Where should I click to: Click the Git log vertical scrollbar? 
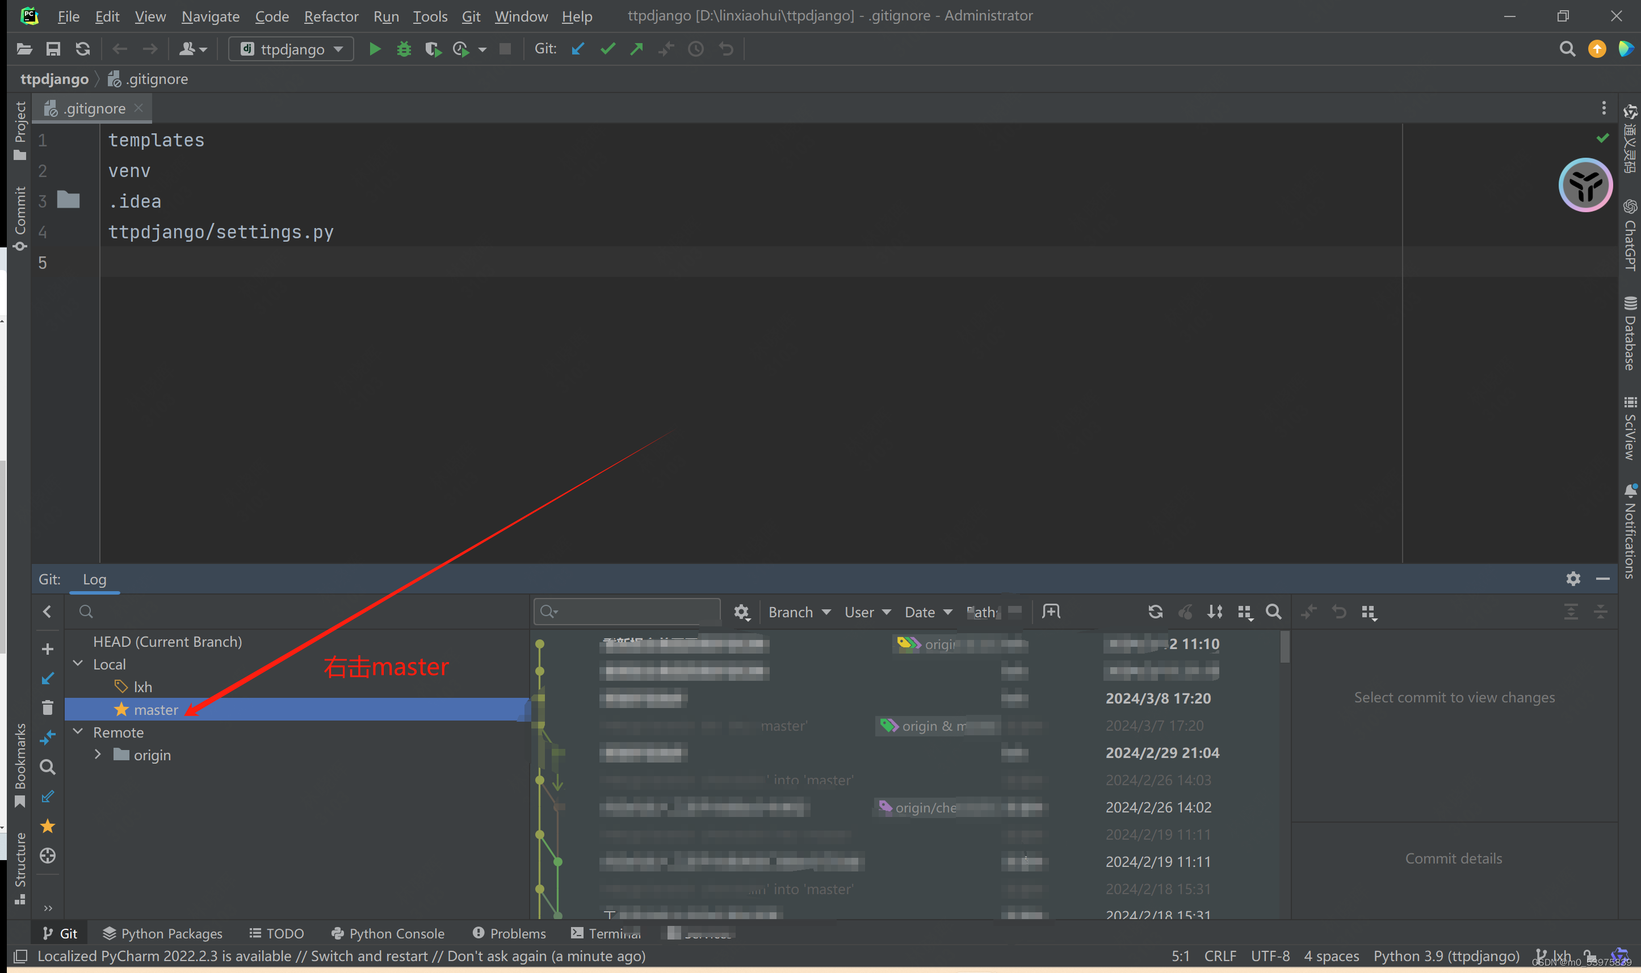pyautogui.click(x=1284, y=648)
